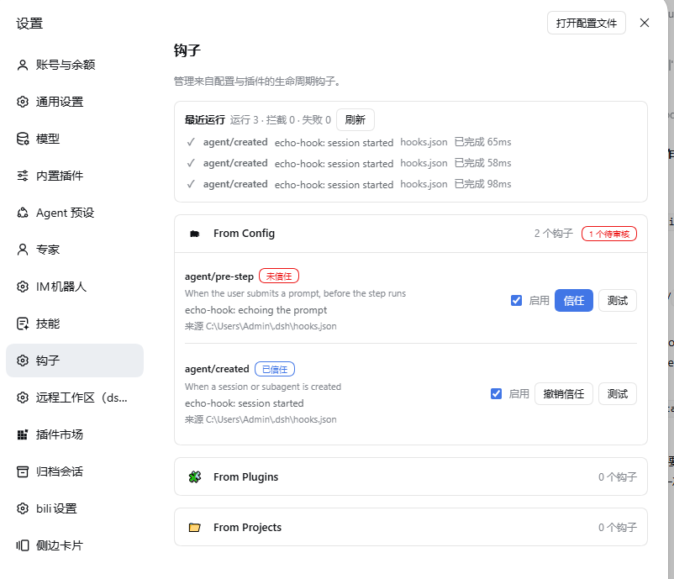The width and height of the screenshot is (674, 579).
Task: Click 'echo-hook: echoing the prompt' text
Action: [255, 310]
